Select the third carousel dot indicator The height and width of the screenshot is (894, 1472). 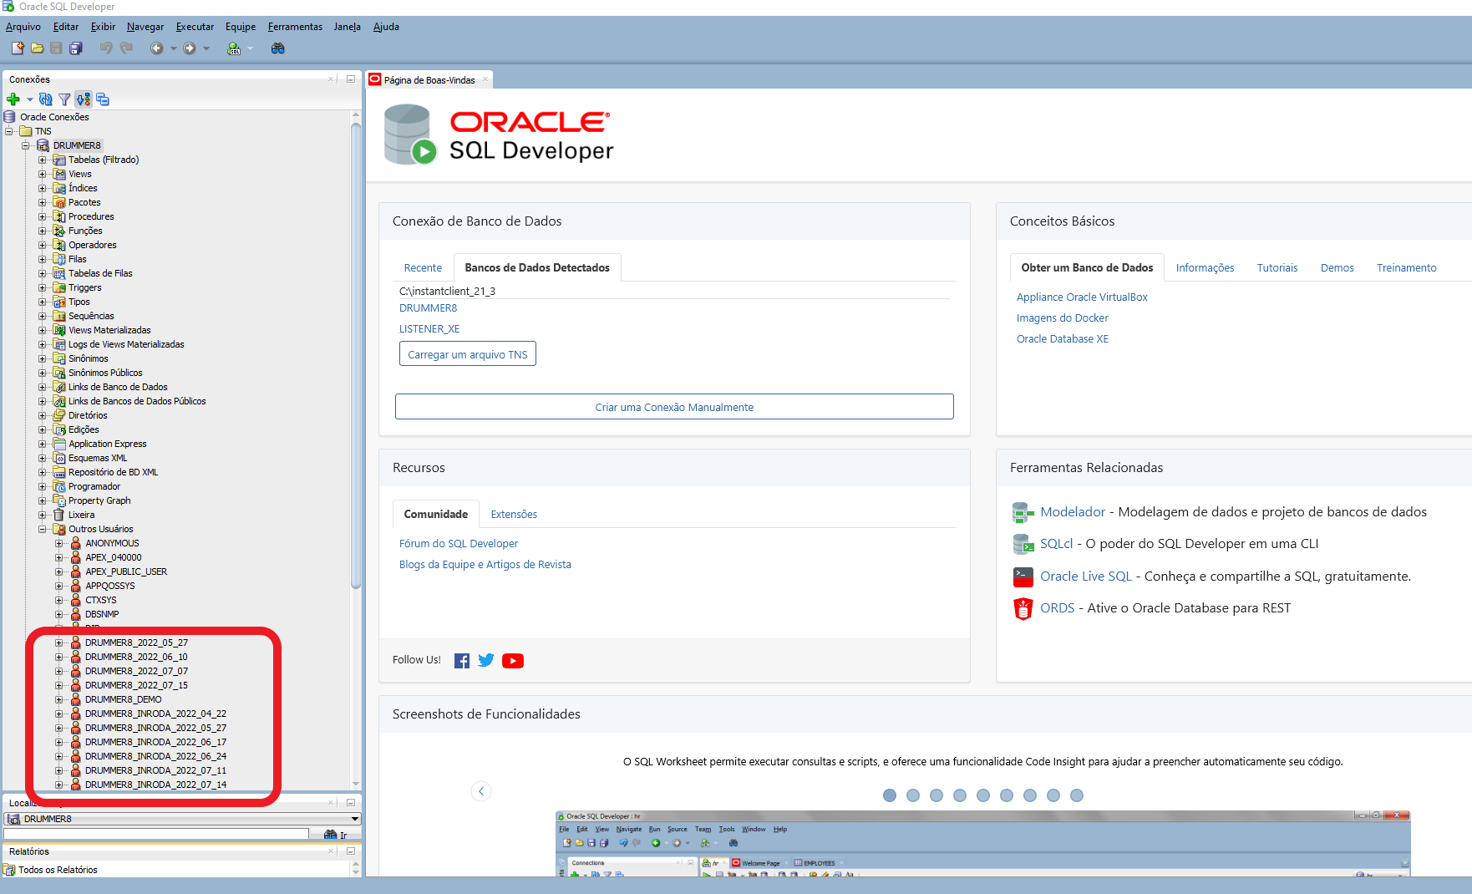click(x=936, y=795)
